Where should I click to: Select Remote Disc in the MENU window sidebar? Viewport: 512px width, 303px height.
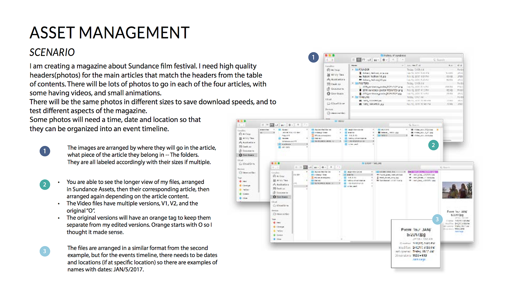pos(247,172)
